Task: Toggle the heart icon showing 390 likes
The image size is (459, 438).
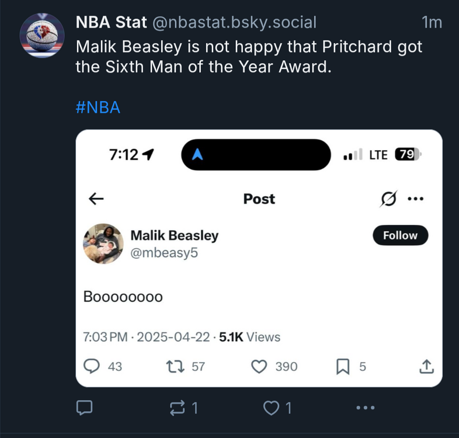Action: coord(259,366)
